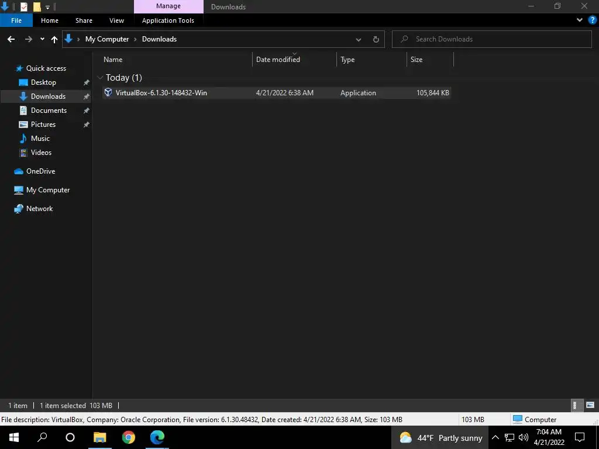
Task: Sort by the Size column header
Action: 416,60
